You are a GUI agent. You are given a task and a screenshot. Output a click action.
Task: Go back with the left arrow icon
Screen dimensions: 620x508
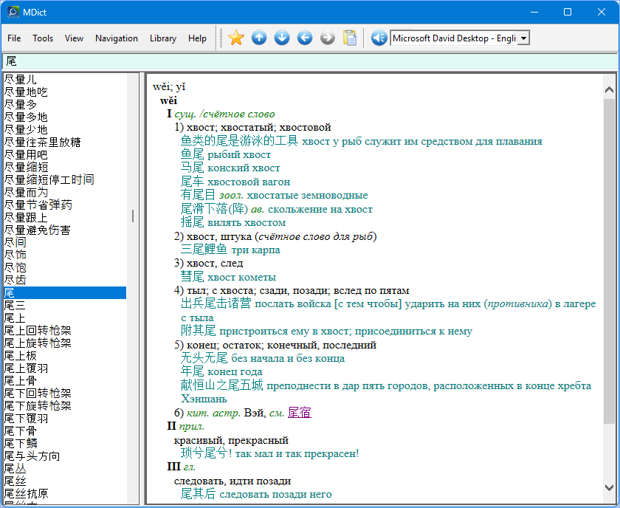tap(305, 38)
